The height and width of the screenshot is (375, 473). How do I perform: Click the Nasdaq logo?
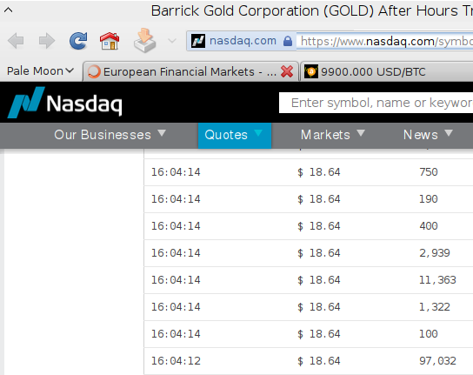click(x=65, y=103)
